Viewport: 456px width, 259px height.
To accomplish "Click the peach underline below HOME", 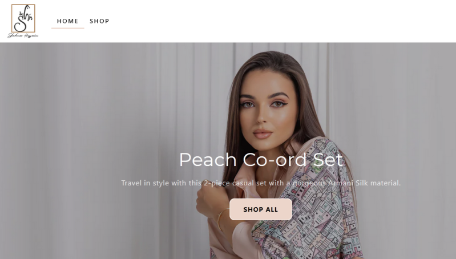I will tap(68, 28).
